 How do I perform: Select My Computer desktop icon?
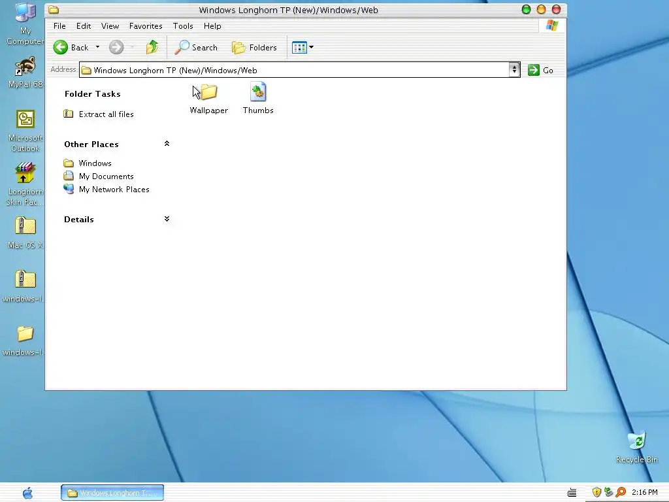coord(25,24)
